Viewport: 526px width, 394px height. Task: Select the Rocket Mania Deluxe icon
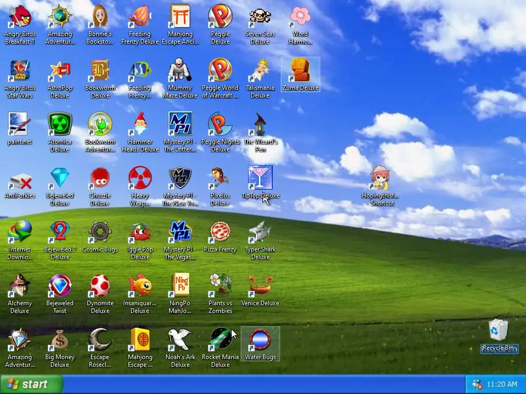tap(220, 340)
